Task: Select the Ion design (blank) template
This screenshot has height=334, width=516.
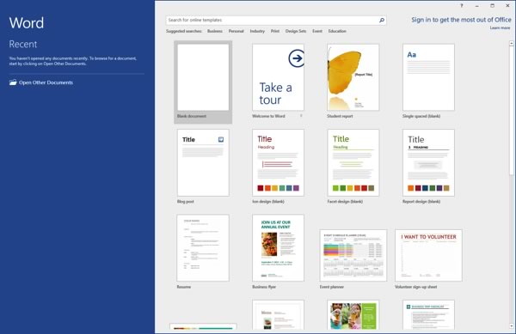Action: pos(278,167)
